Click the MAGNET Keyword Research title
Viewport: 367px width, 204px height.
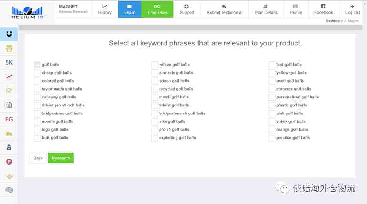[x=73, y=8]
